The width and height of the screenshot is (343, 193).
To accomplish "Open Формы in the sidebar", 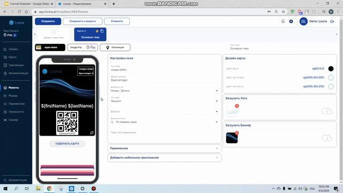I will [13, 95].
